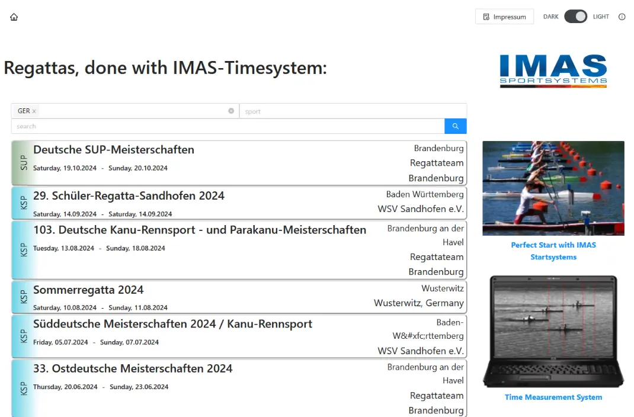This screenshot has width=634, height=417.
Task: Click the SUP sport label badge
Action: 24,162
